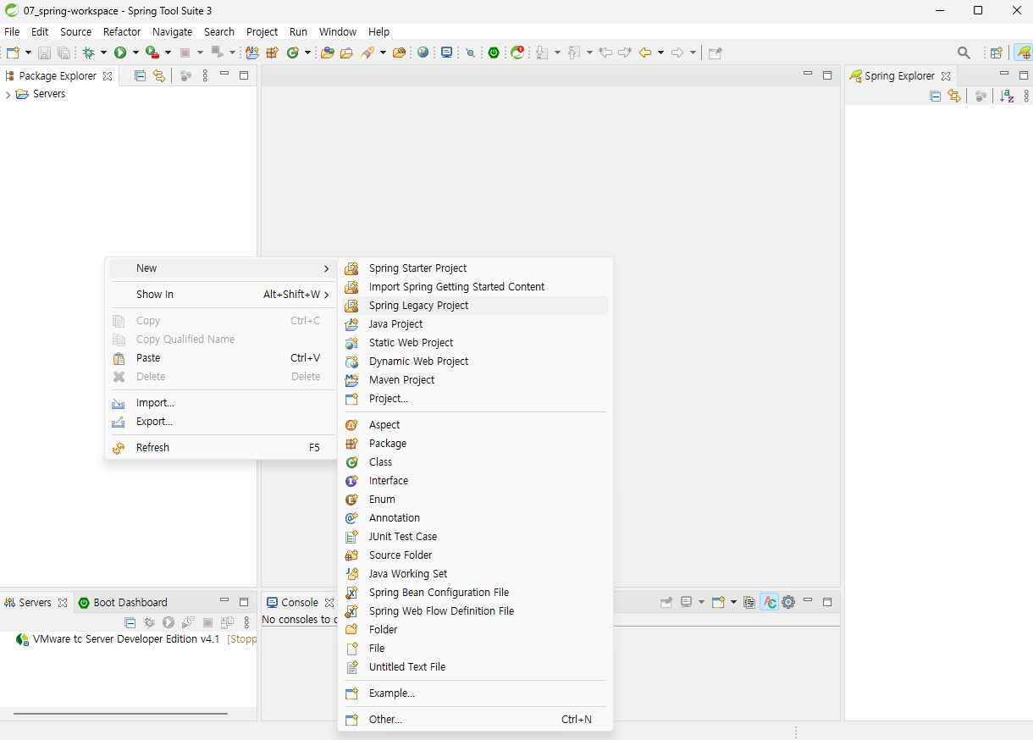Select Spring Bean Configuration File
Viewport: 1033px width, 740px height.
point(475,593)
